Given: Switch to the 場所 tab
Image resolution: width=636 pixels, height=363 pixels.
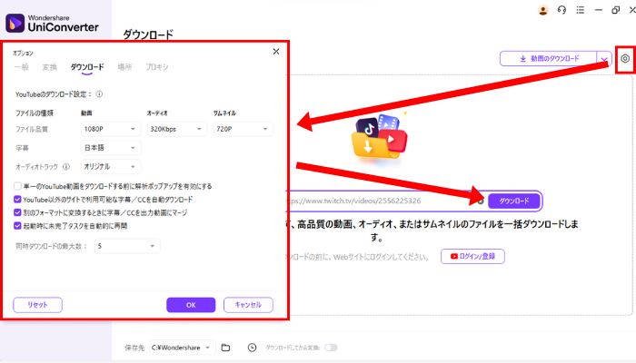Looking at the screenshot, I should [125, 67].
